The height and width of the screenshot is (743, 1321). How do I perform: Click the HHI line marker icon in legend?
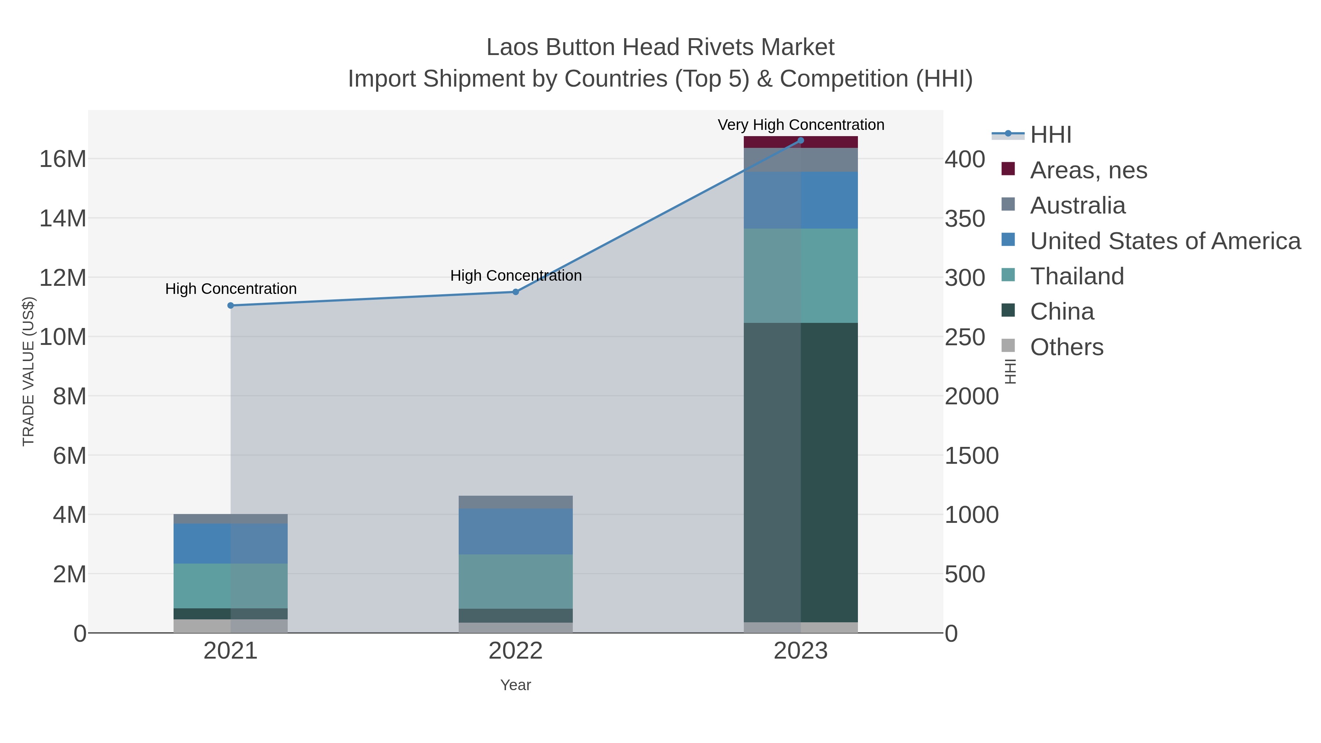pyautogui.click(x=1008, y=134)
